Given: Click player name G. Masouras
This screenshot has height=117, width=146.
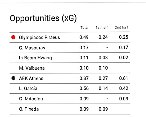Looking at the screenshot, I should click(32, 48).
